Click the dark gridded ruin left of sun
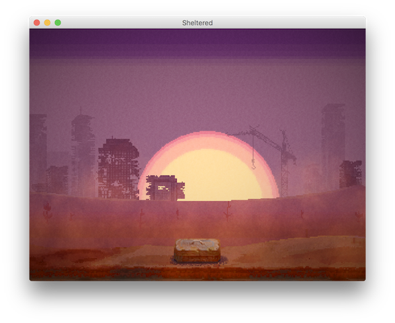 (x=118, y=168)
